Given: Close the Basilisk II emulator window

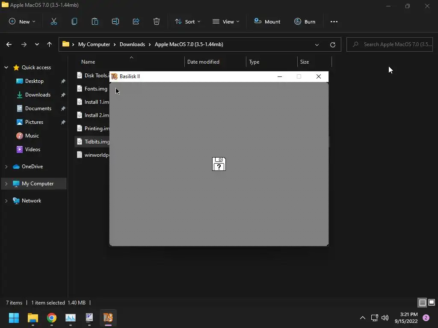Looking at the screenshot, I should (x=318, y=76).
